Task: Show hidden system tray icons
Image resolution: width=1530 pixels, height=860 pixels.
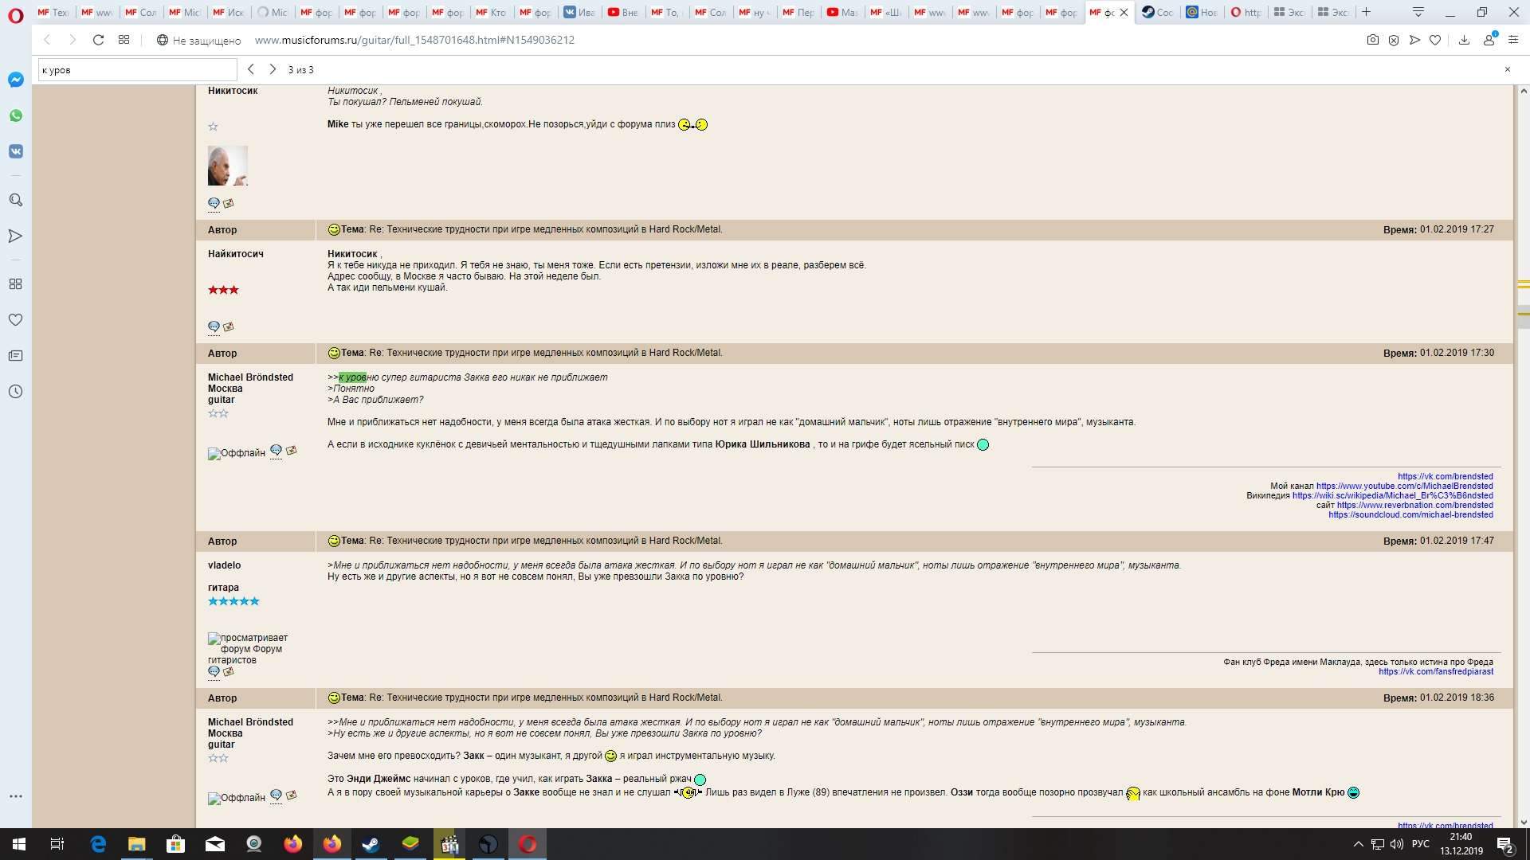Action: pyautogui.click(x=1358, y=844)
